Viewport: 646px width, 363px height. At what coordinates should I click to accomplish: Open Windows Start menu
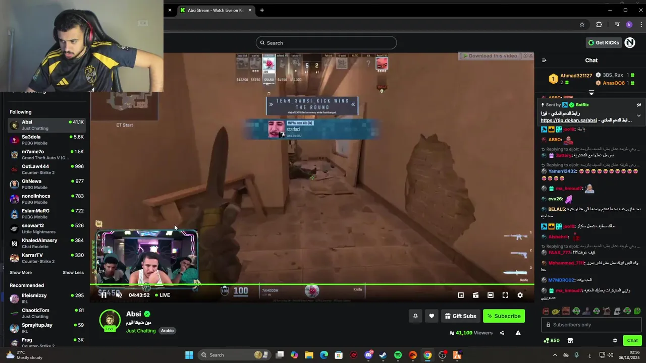coord(189,355)
